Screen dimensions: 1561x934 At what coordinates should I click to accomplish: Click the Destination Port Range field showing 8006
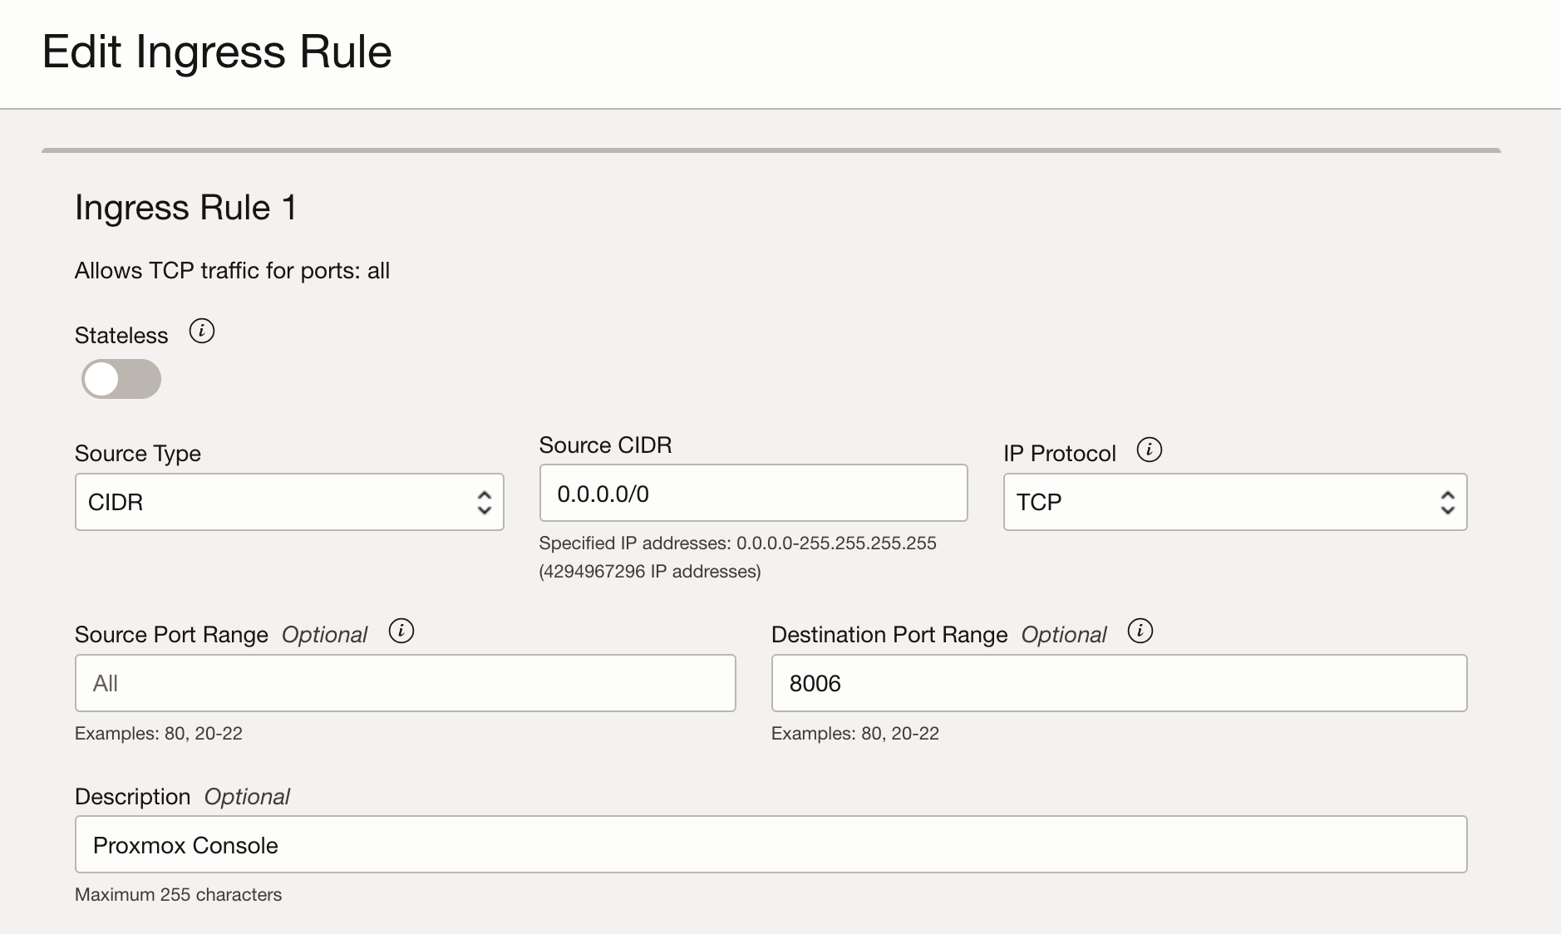click(1118, 683)
